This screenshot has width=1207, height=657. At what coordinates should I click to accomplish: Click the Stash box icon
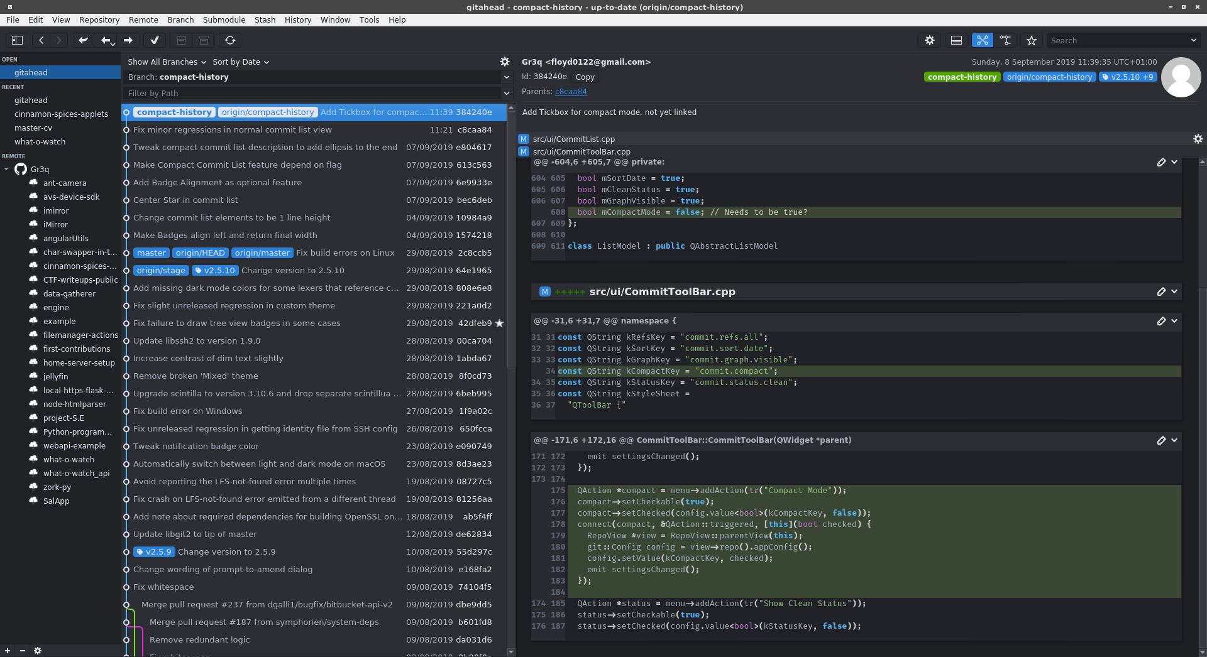pyautogui.click(x=181, y=40)
